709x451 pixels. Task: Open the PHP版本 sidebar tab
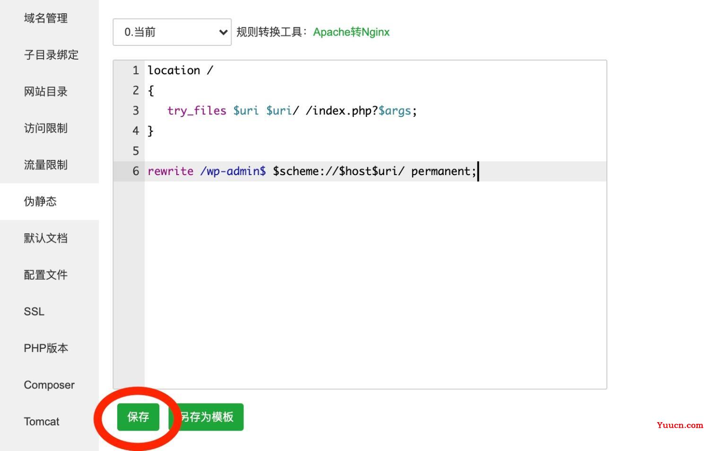tap(46, 348)
